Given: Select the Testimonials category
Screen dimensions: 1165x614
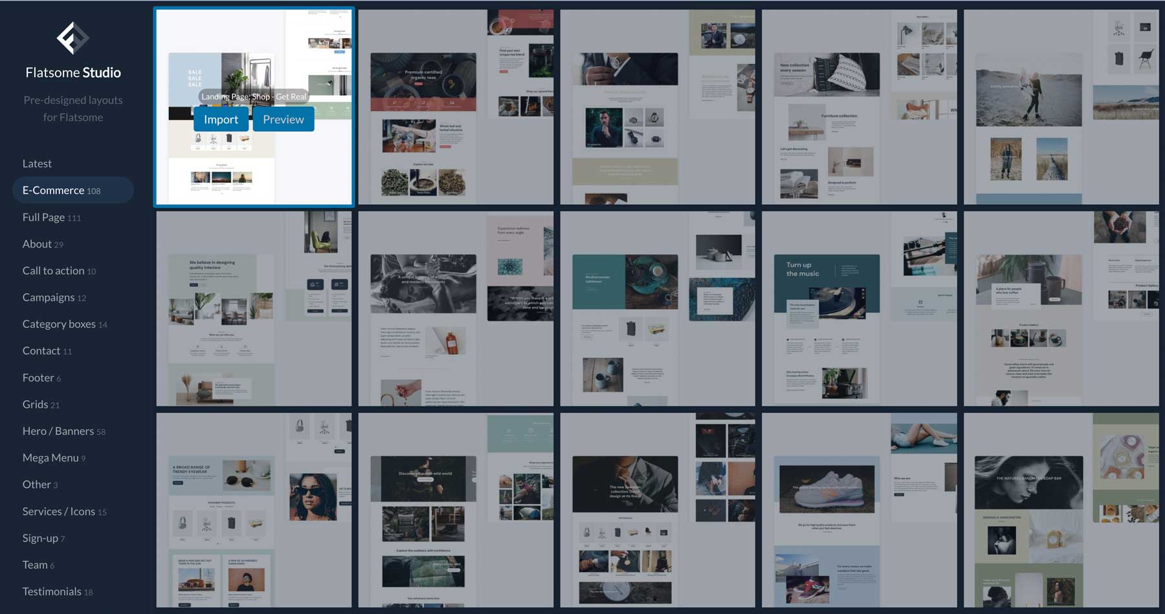Looking at the screenshot, I should (x=57, y=591).
